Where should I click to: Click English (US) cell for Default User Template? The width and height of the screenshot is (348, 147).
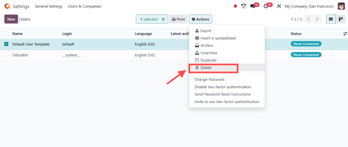click(x=145, y=44)
